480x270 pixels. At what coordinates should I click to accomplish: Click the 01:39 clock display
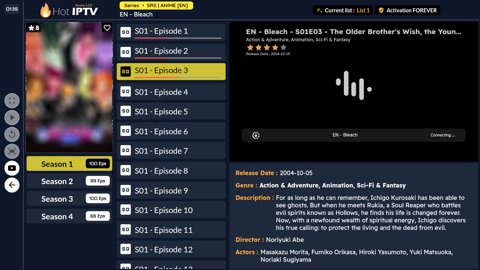[x=12, y=9]
